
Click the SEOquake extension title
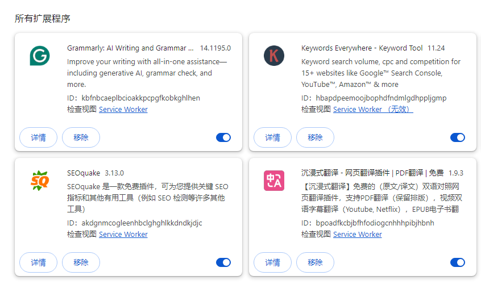coord(84,173)
